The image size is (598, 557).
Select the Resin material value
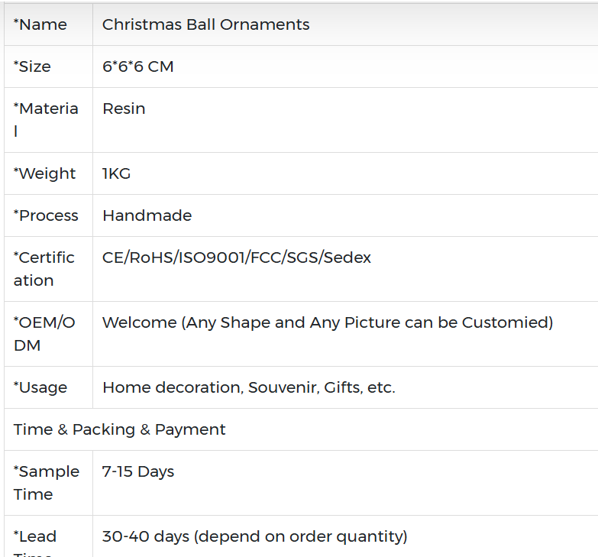coord(124,108)
